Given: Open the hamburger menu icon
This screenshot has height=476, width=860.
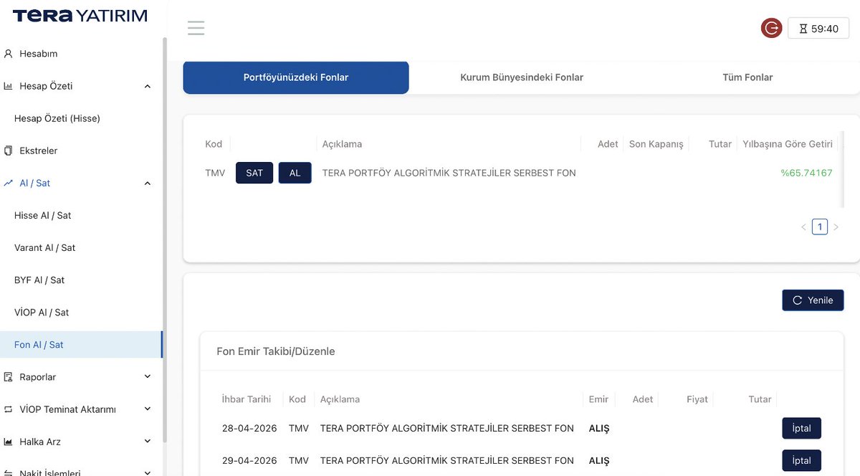Looking at the screenshot, I should click(x=196, y=28).
